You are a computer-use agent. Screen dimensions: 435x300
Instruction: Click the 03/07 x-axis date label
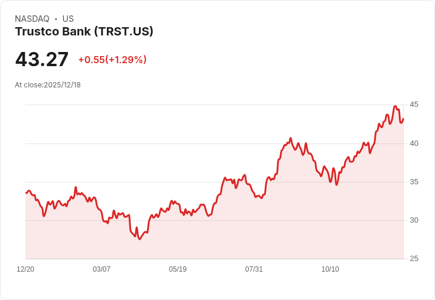click(x=102, y=269)
